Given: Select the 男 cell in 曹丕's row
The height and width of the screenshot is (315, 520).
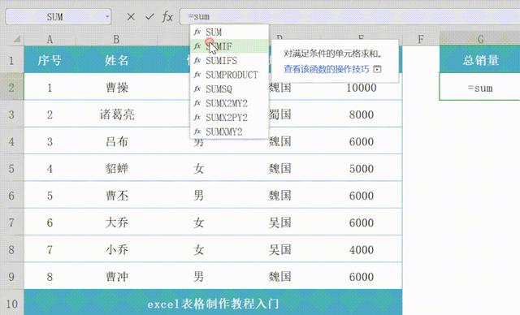Looking at the screenshot, I should click(x=198, y=196).
